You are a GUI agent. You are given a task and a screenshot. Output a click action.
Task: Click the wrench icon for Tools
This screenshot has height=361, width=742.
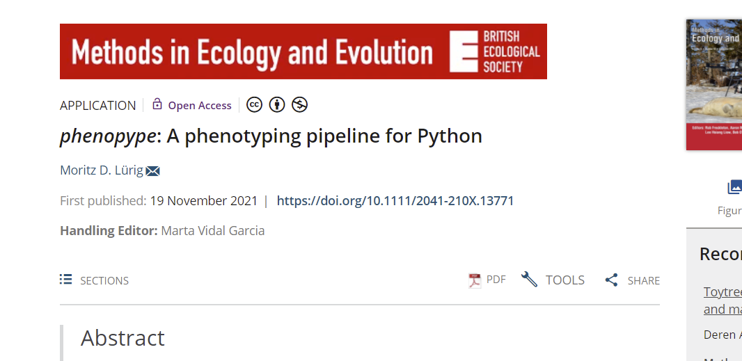[x=529, y=280]
